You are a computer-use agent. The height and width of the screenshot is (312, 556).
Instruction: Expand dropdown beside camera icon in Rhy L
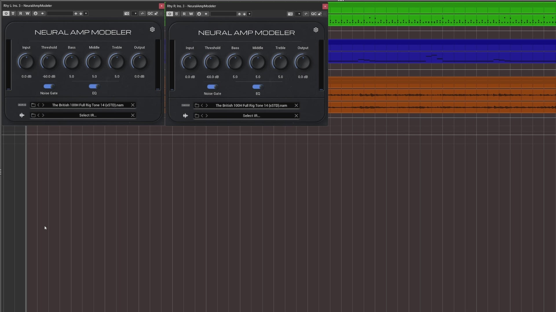[x=135, y=14]
